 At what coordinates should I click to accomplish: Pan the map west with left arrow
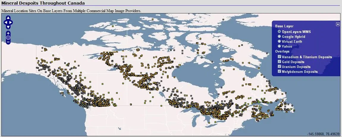6,22
